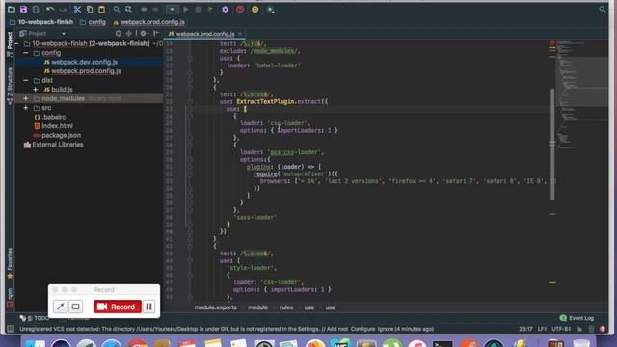Open the Event Log
Viewport: 617px width, 347px height.
tap(577, 318)
